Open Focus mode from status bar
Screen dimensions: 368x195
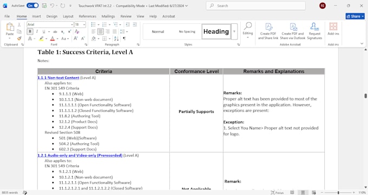click(277, 192)
